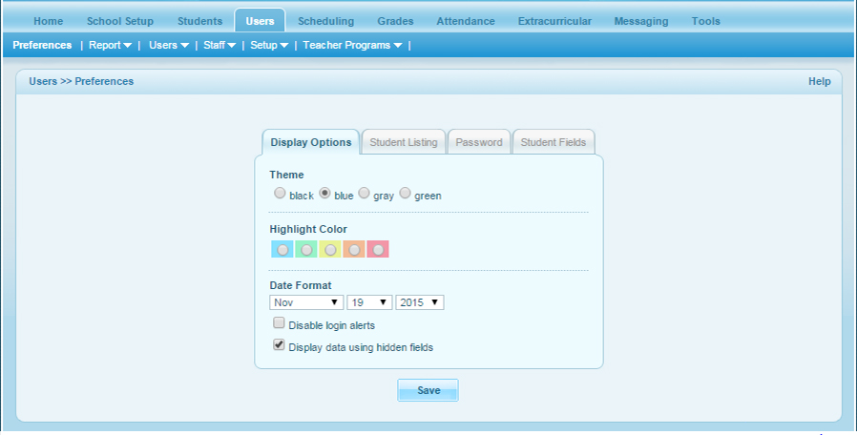
Task: Select the gray theme radio button
Action: point(364,194)
